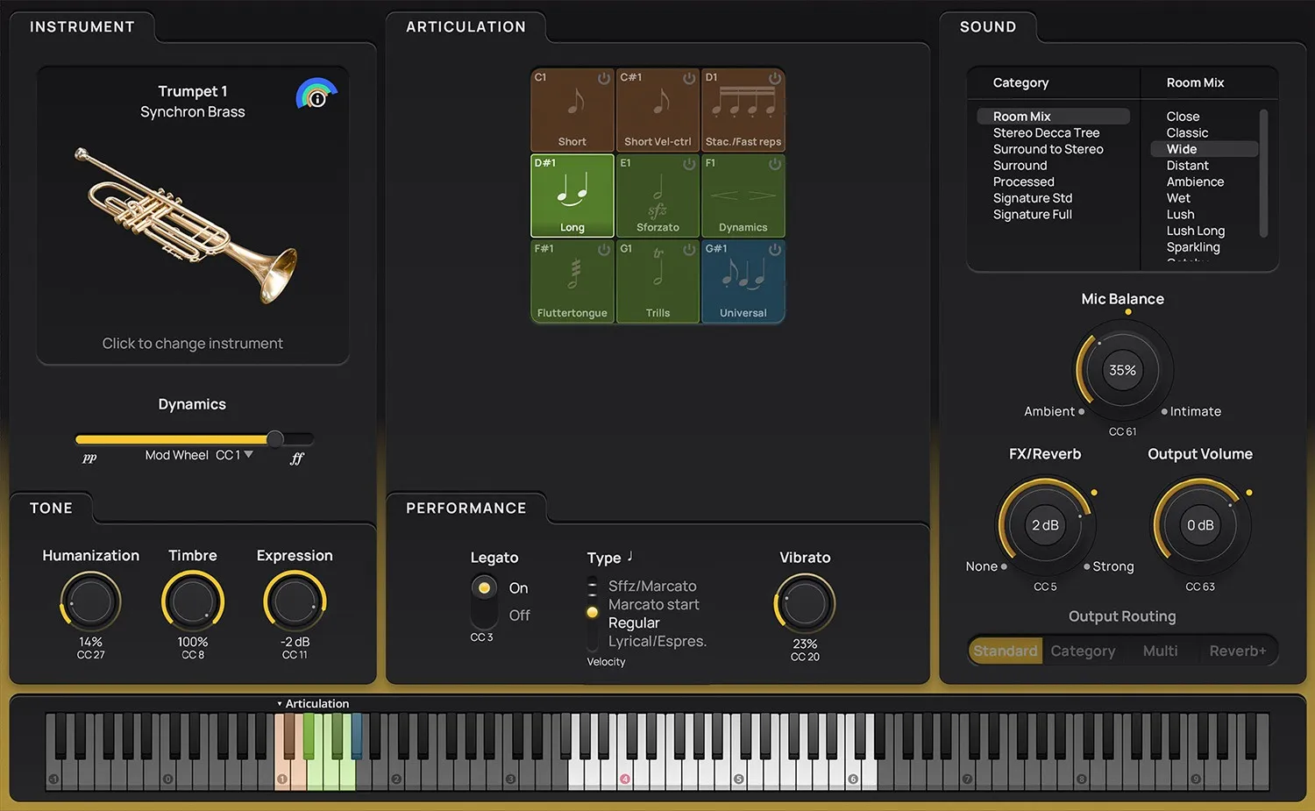Click the CC 61 label under Mic Balance
The image size is (1315, 811).
tap(1122, 431)
